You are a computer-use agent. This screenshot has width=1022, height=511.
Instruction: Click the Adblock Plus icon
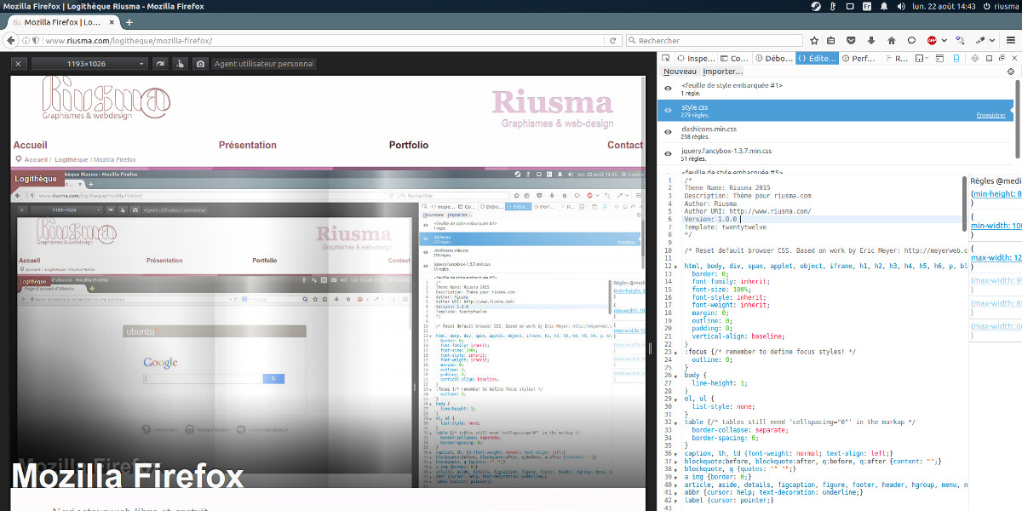coord(933,40)
